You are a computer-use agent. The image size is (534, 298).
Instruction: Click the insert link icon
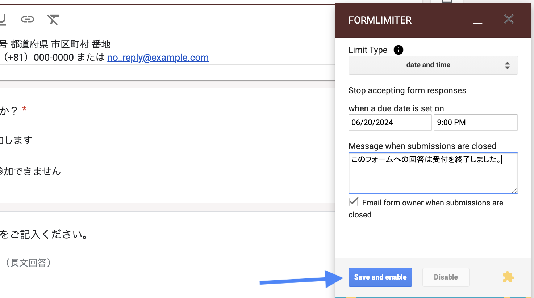click(x=28, y=20)
